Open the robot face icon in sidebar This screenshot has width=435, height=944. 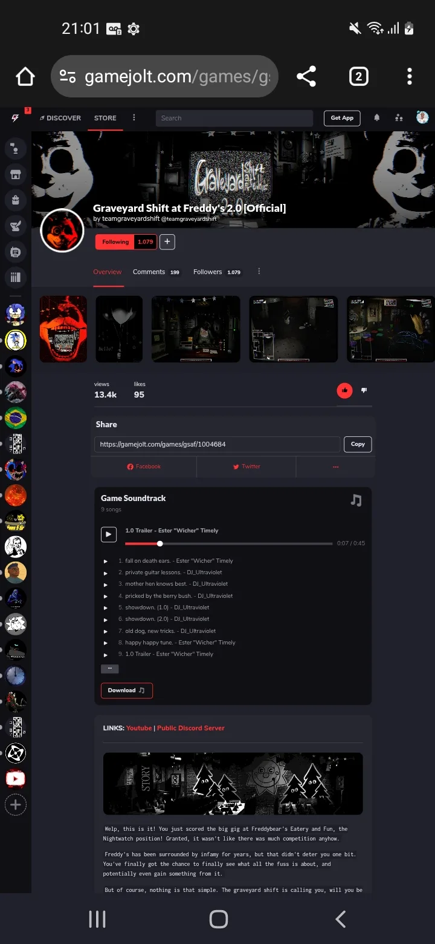(x=16, y=252)
